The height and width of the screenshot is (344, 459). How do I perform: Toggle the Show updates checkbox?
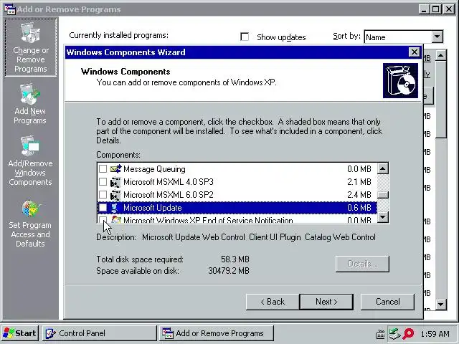245,37
